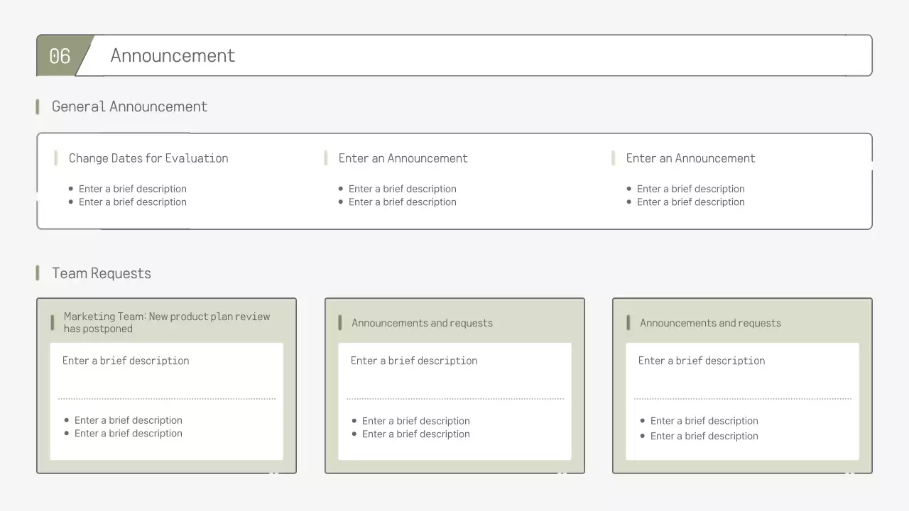The height and width of the screenshot is (511, 909).
Task: Click the marker beside the second 'Enter an Announcement'
Action: click(614, 158)
